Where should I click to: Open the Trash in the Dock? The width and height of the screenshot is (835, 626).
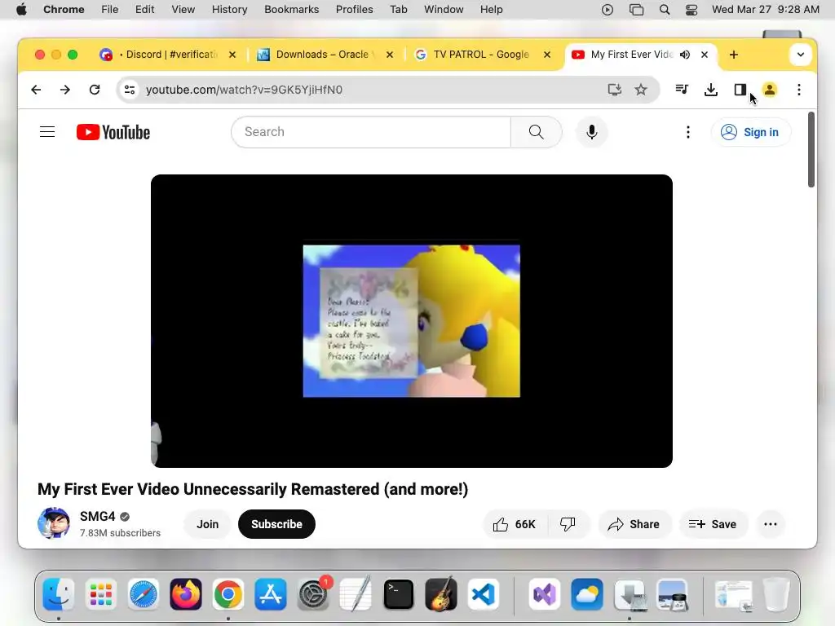(x=776, y=594)
